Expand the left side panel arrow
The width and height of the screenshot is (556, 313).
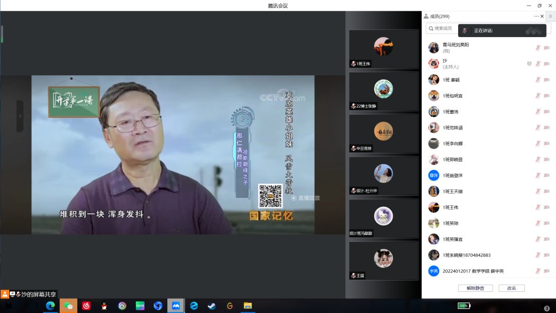[20, 116]
